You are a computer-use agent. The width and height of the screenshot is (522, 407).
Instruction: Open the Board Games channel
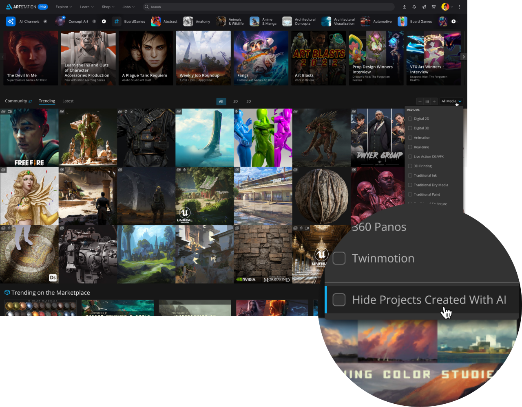click(415, 22)
